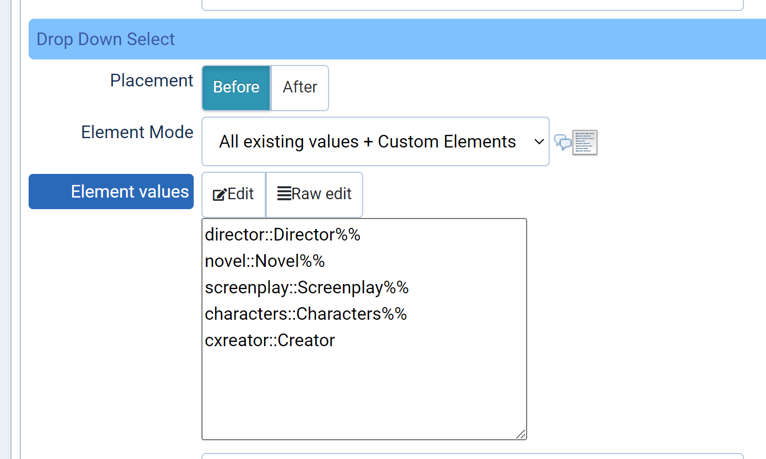Click the line 'cxreator::Creator'
766x459 pixels.
pos(270,340)
